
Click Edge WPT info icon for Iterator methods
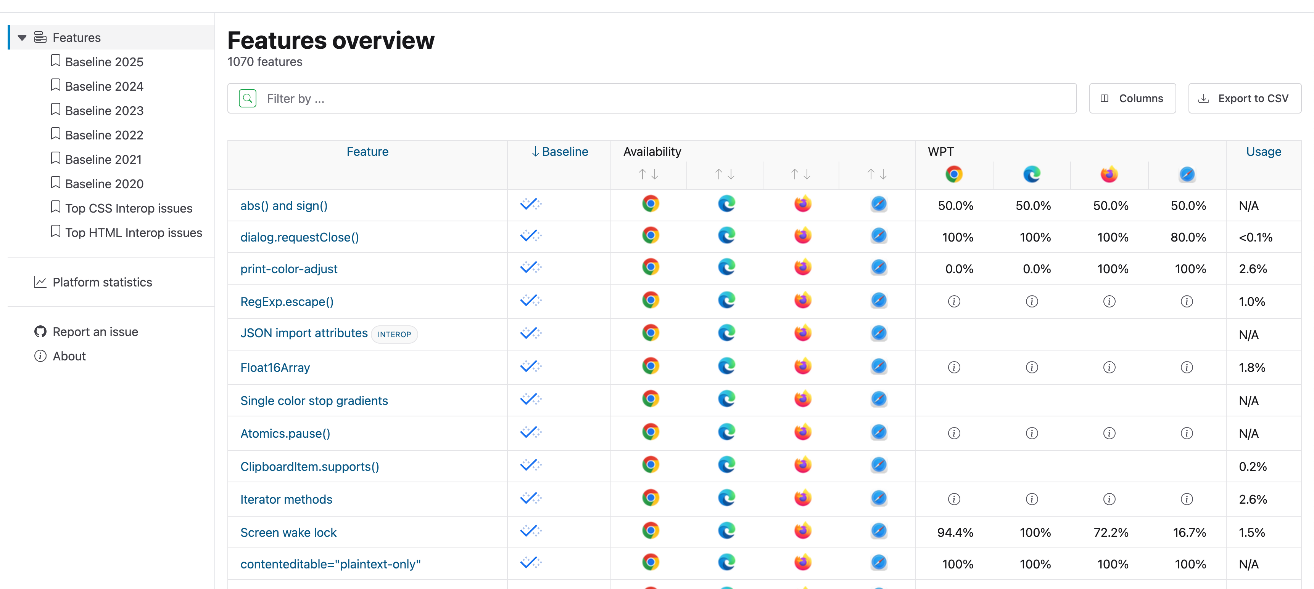point(1031,499)
